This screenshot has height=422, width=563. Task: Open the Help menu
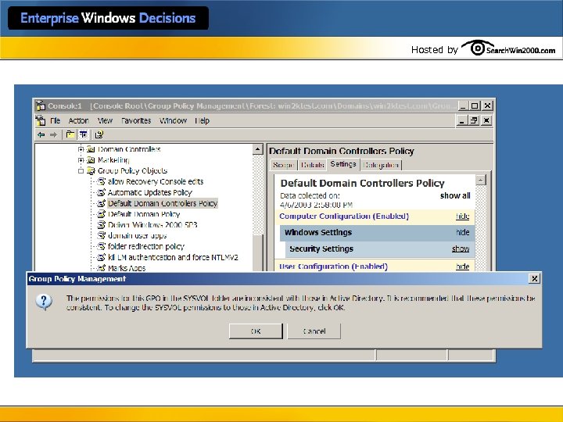point(203,120)
